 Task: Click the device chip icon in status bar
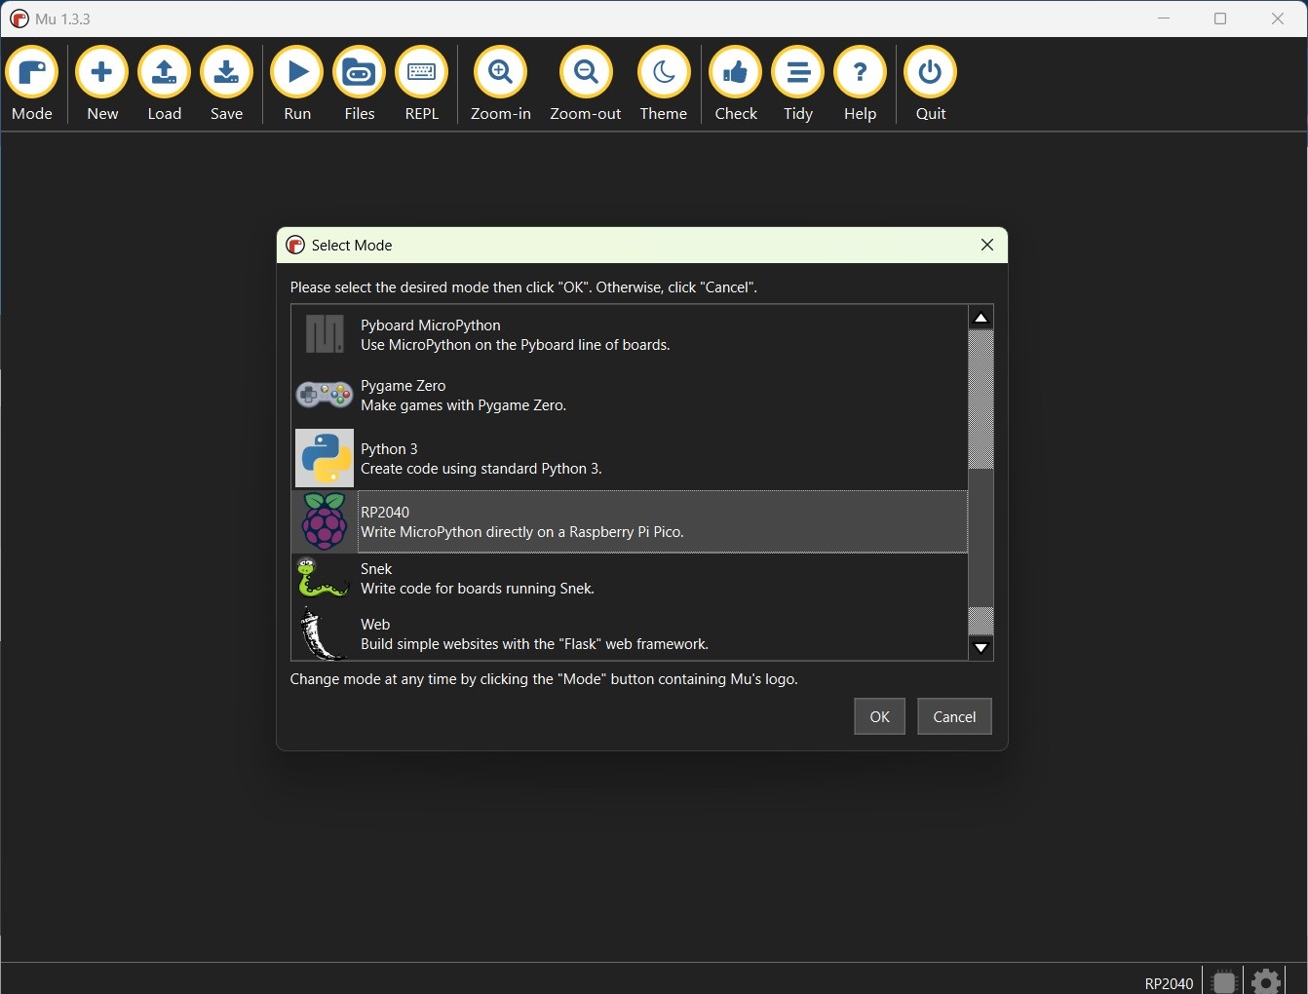point(1225,981)
